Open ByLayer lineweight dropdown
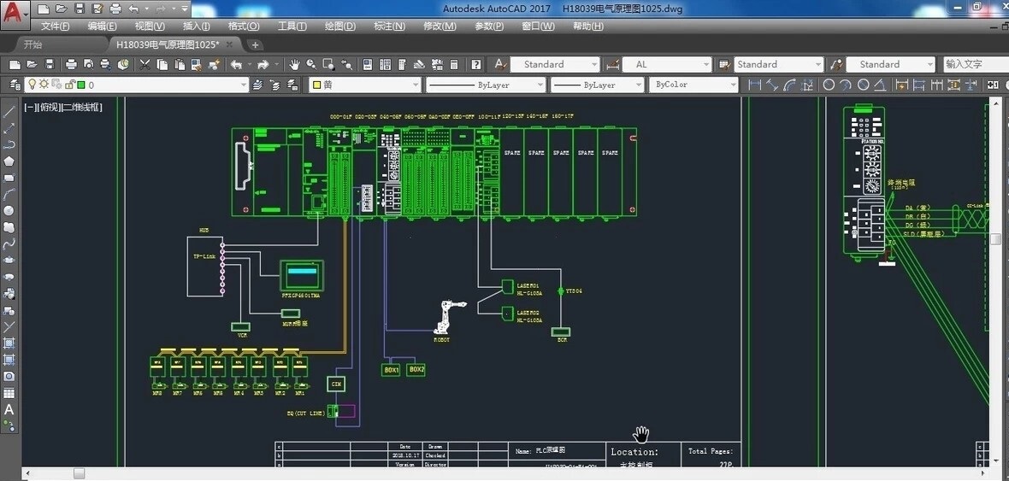Viewport: 1009px width, 481px height. (597, 85)
